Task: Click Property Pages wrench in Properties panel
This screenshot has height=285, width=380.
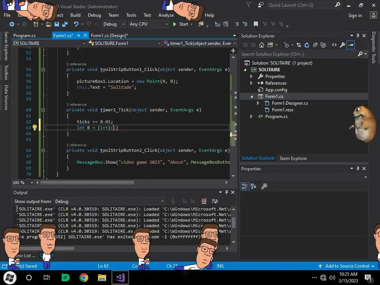Action: (264, 186)
